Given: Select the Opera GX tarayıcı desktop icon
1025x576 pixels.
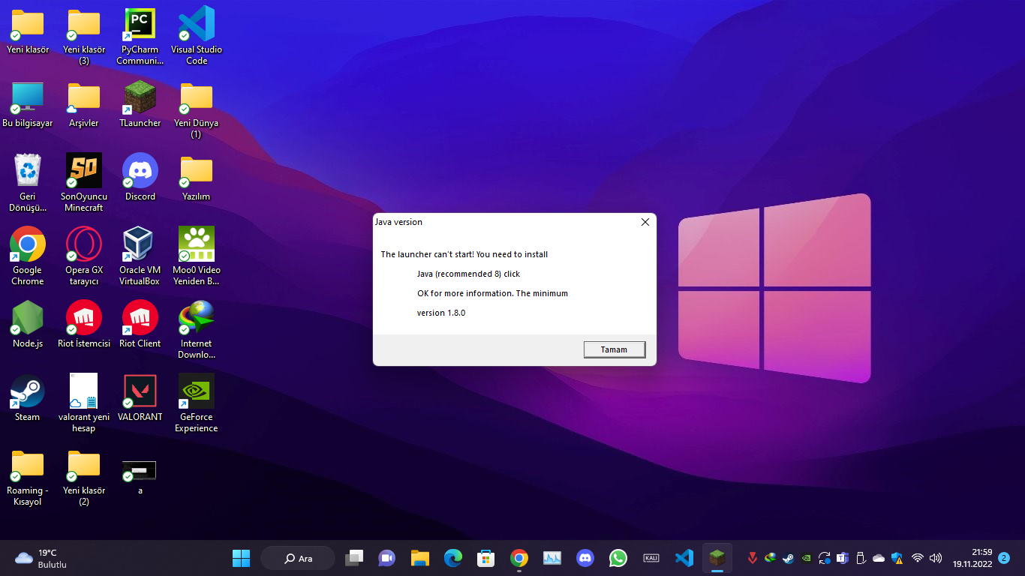Looking at the screenshot, I should 84,256.
